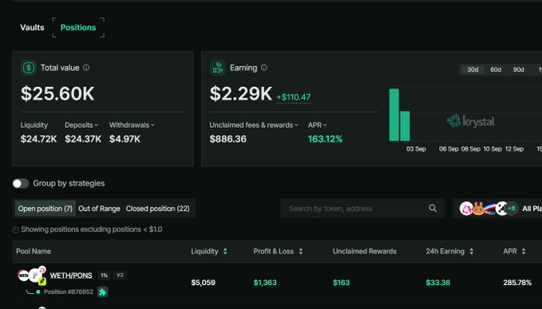This screenshot has height=309, width=542.
Task: Click the 285.78% APR cell
Action: click(x=517, y=283)
